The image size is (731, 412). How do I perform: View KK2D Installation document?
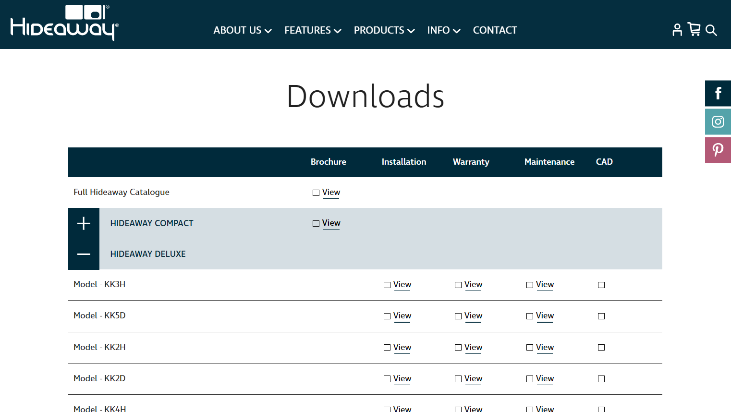click(398, 379)
